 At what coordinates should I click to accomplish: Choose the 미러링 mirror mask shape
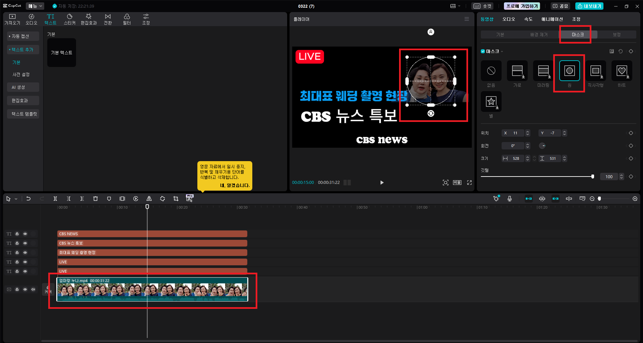click(x=543, y=71)
